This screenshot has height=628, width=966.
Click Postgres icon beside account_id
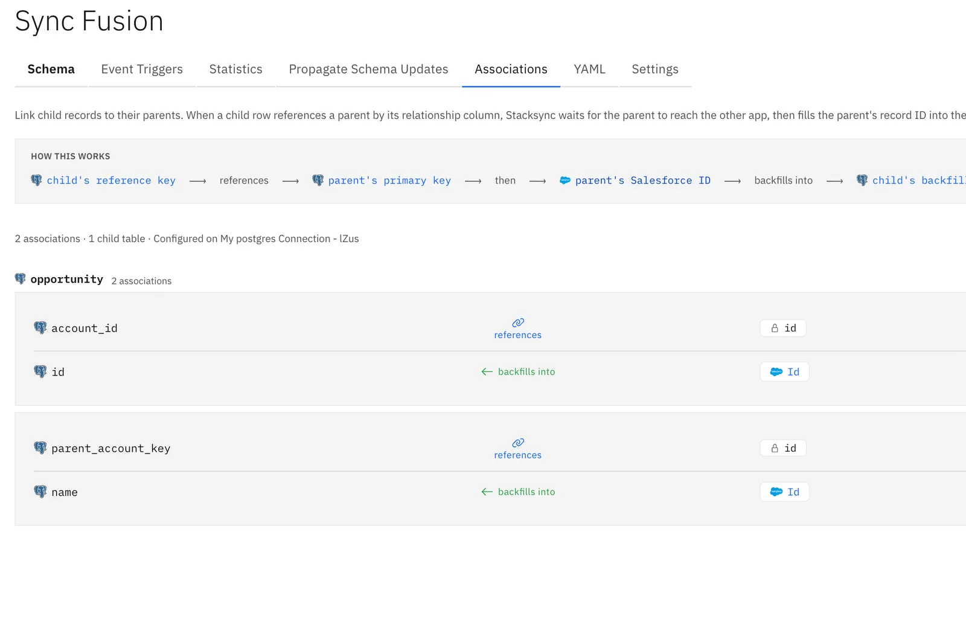click(x=40, y=327)
